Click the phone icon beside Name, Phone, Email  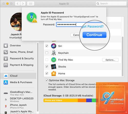coord(6,52)
